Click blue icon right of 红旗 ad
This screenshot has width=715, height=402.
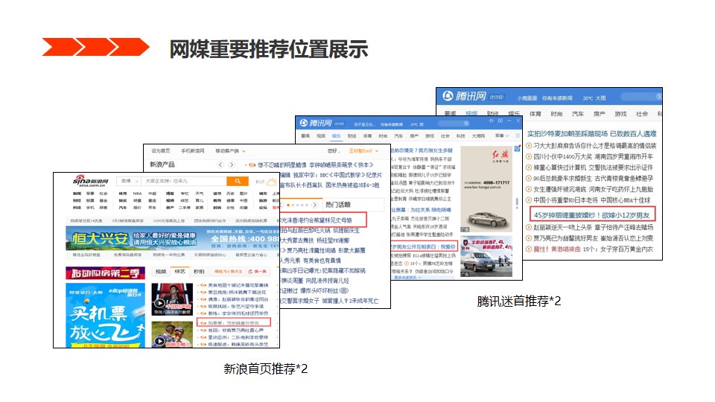click(517, 149)
